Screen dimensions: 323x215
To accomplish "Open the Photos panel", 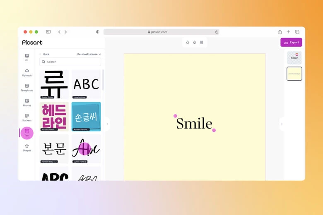I will pyautogui.click(x=27, y=103).
